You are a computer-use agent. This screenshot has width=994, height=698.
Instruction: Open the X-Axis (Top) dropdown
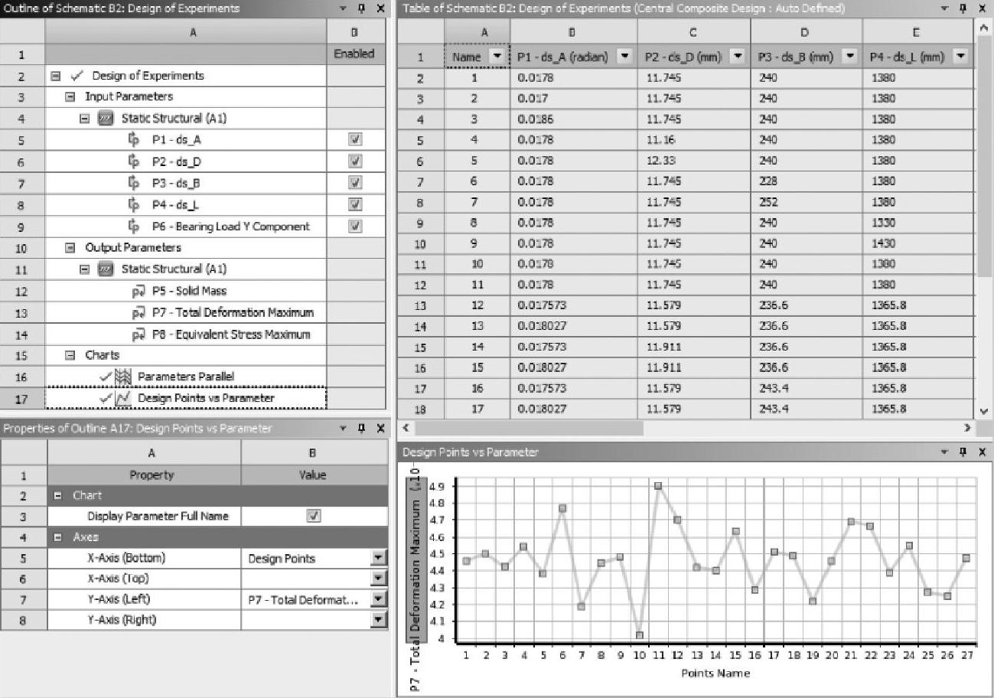[379, 579]
